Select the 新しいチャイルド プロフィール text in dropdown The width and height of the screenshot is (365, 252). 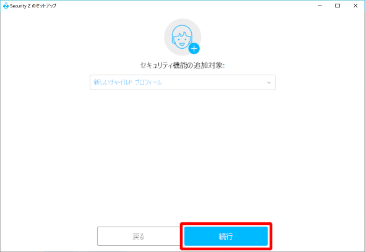click(128, 82)
